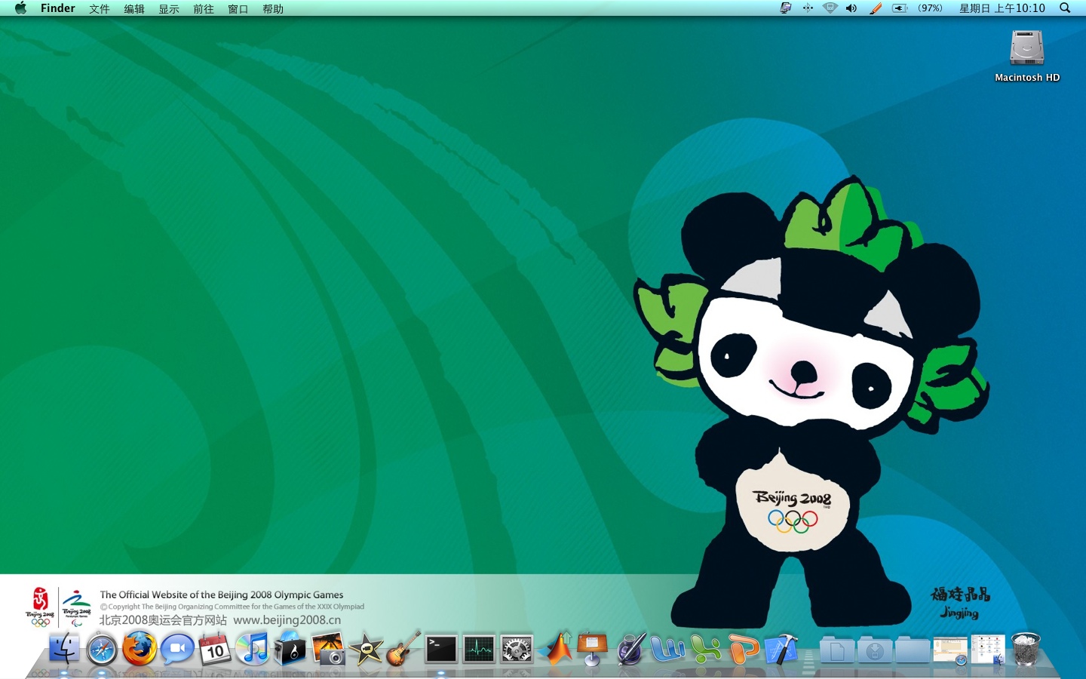Launch Microsoft Word from the Dock
This screenshot has height=679, width=1086.
[667, 649]
